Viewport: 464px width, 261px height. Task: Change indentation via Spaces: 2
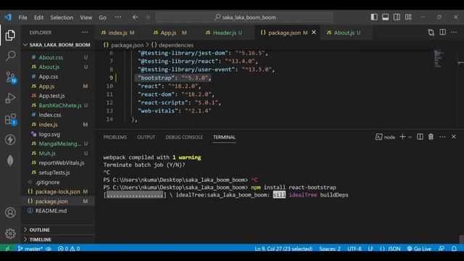click(330, 249)
